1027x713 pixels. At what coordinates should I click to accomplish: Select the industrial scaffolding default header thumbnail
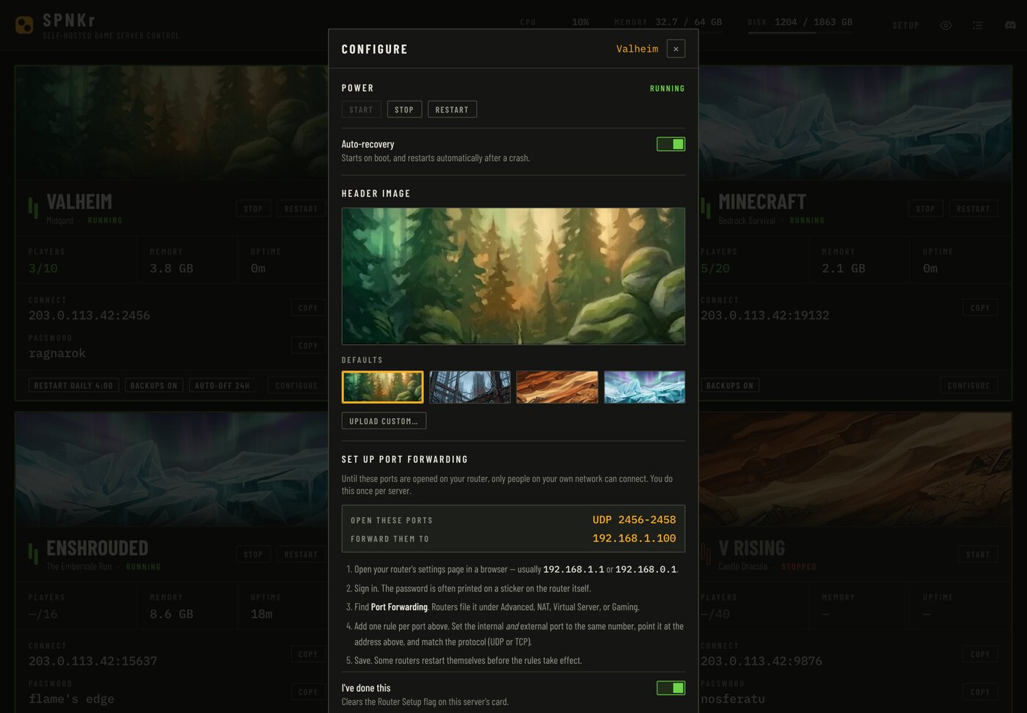(469, 387)
